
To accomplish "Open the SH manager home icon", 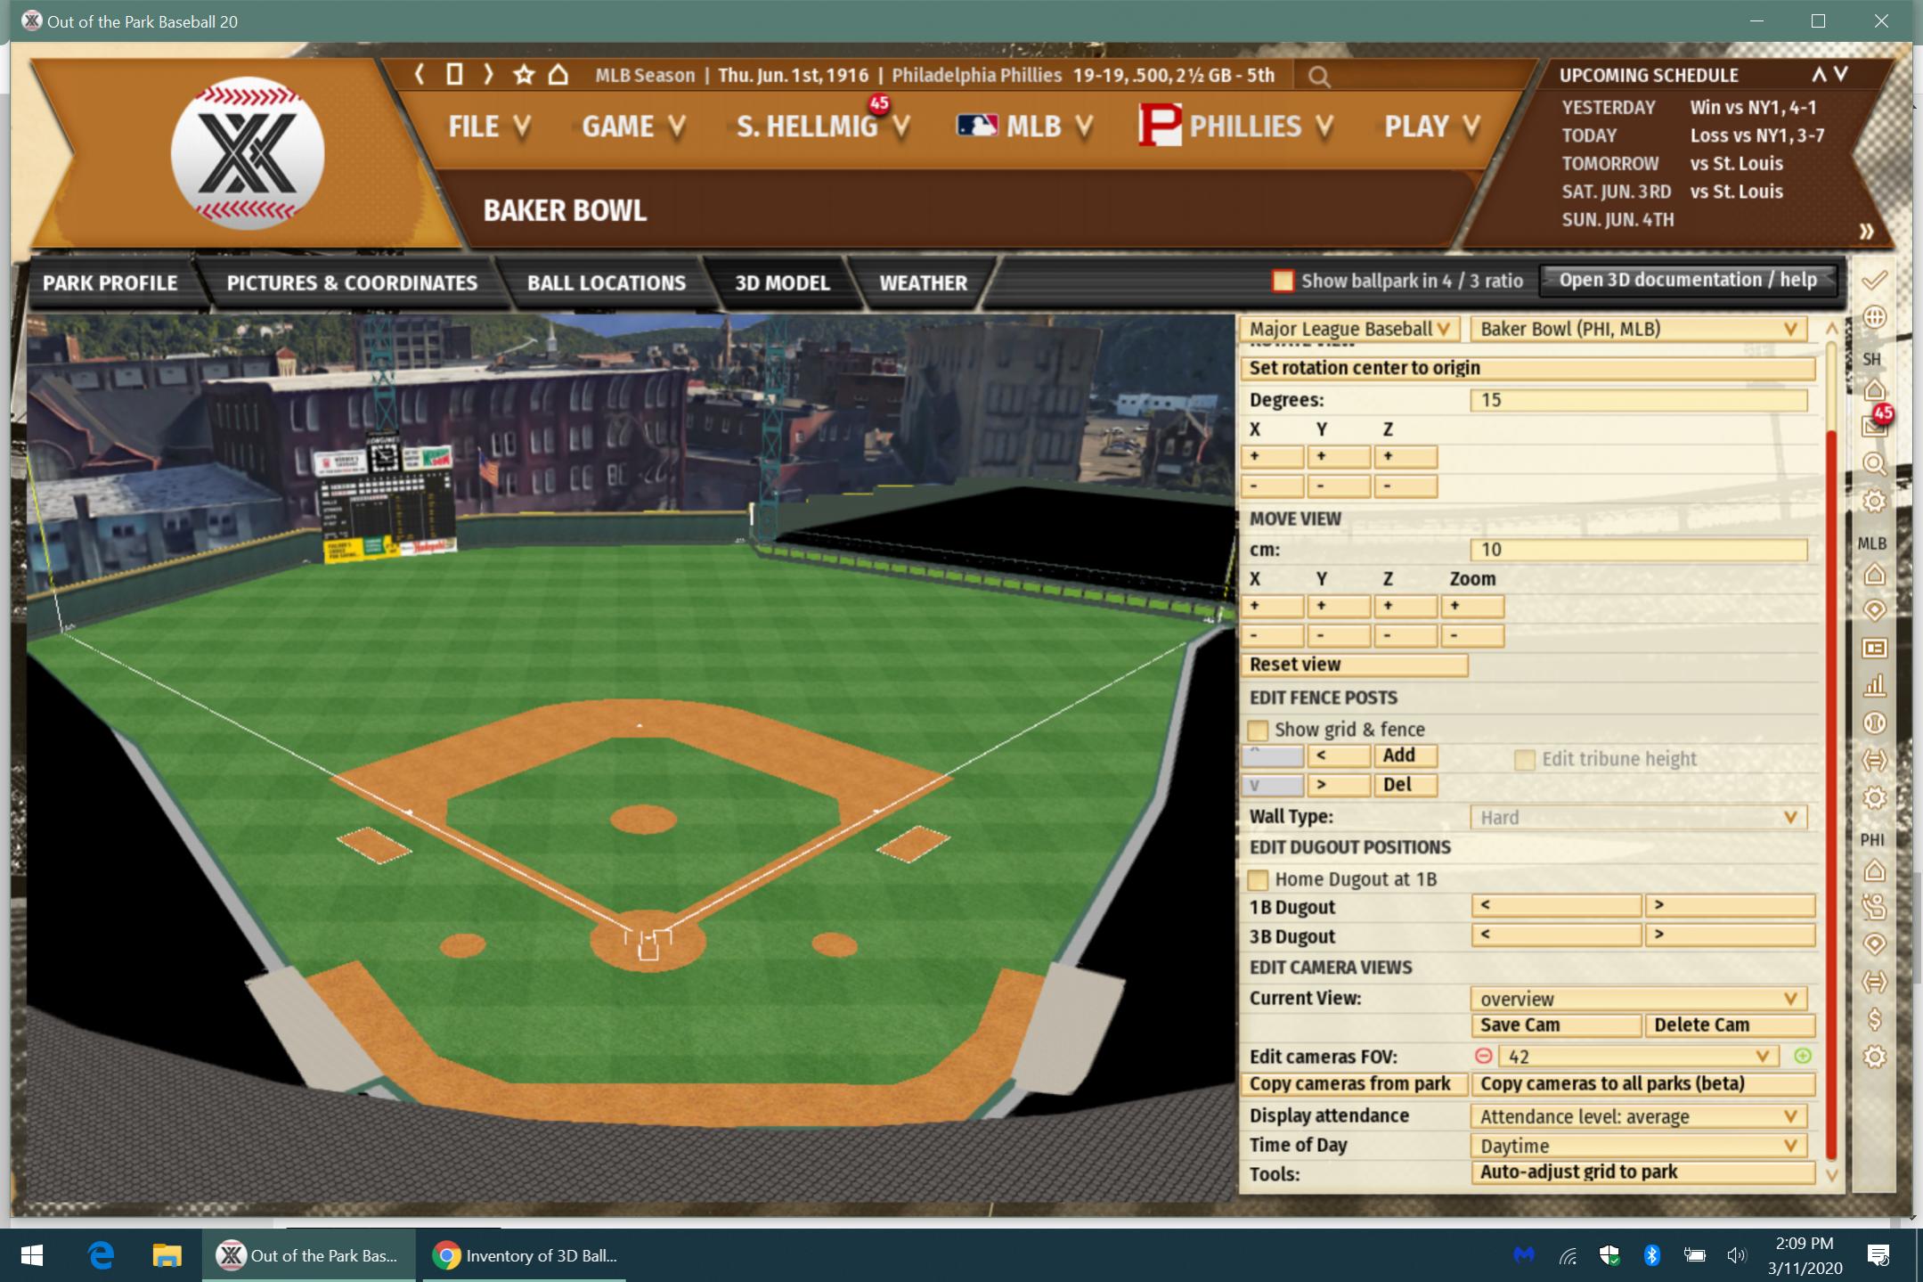I will (1874, 390).
